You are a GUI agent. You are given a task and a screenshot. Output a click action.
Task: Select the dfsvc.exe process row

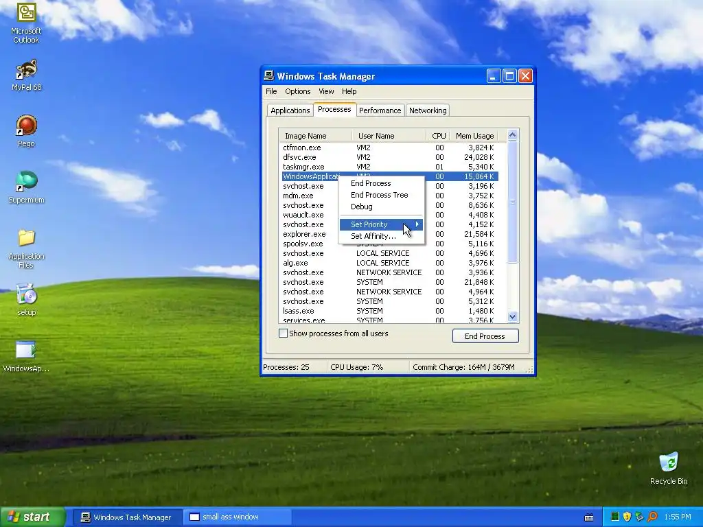coord(390,157)
